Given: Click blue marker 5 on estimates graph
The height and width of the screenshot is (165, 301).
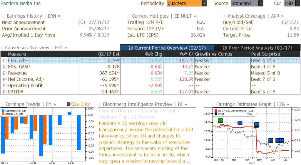Looking at the screenshot, I should (x=240, y=123).
